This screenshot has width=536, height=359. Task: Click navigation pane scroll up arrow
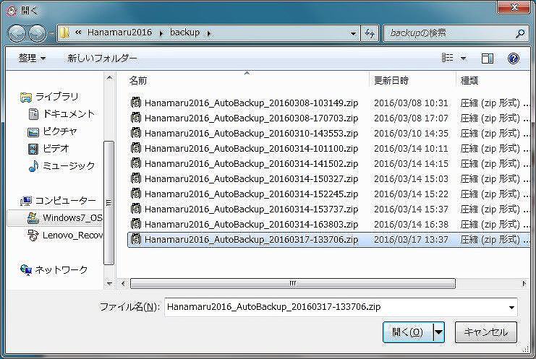(109, 78)
